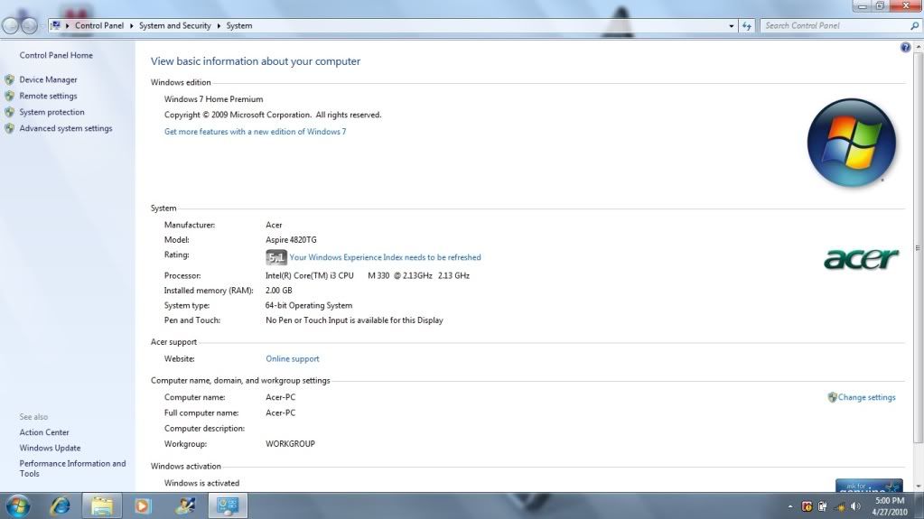
Task: Open Performance Information and Tools
Action: click(72, 468)
